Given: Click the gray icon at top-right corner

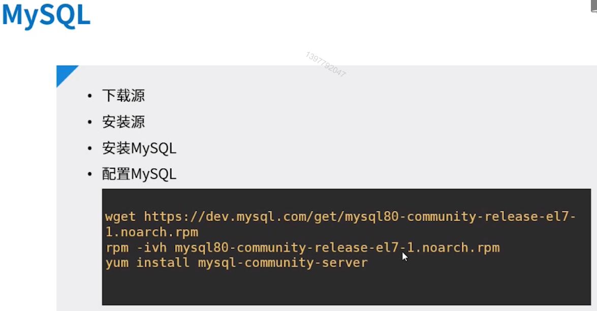Looking at the screenshot, I should pyautogui.click(x=594, y=6).
